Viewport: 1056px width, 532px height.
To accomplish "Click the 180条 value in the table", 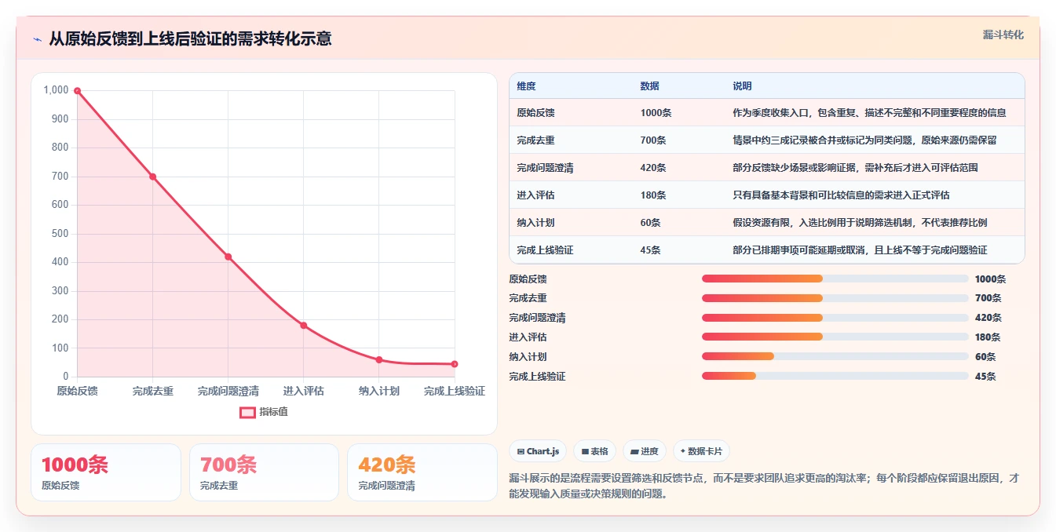I will tap(653, 195).
